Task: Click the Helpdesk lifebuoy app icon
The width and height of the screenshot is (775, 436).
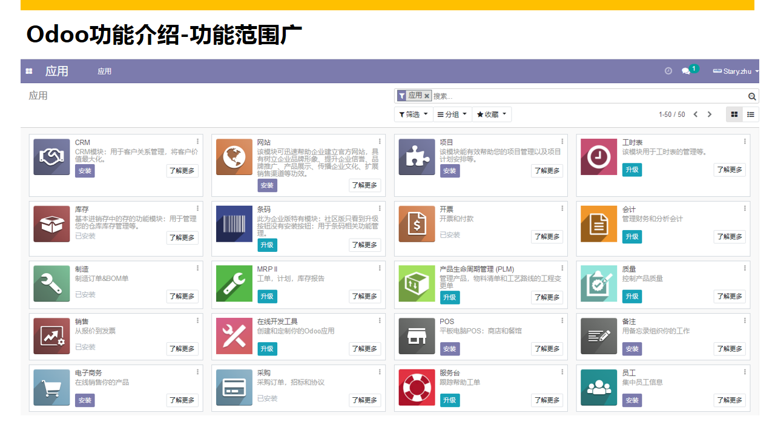Action: [x=417, y=388]
